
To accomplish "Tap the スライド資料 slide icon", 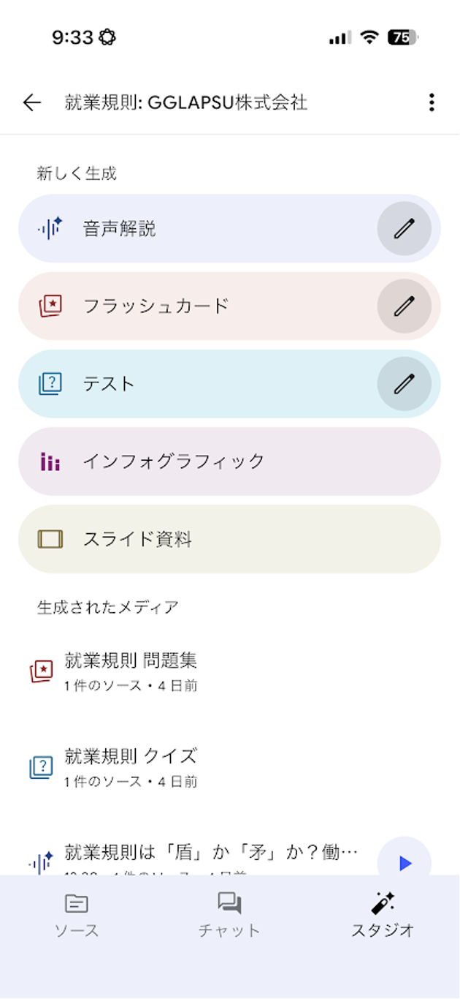I will pos(50,540).
